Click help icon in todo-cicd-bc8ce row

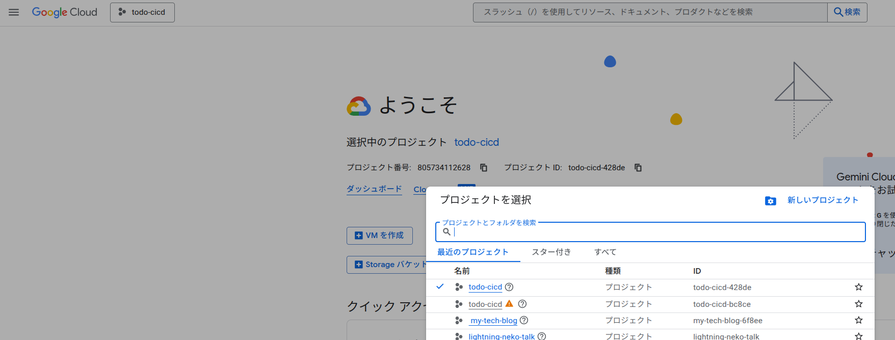coord(522,304)
